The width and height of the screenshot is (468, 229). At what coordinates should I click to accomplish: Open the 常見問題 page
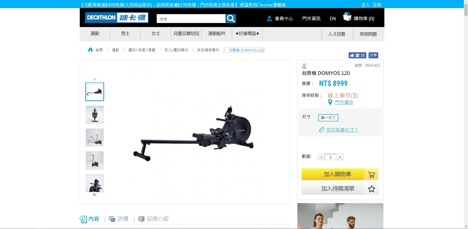[x=368, y=34]
